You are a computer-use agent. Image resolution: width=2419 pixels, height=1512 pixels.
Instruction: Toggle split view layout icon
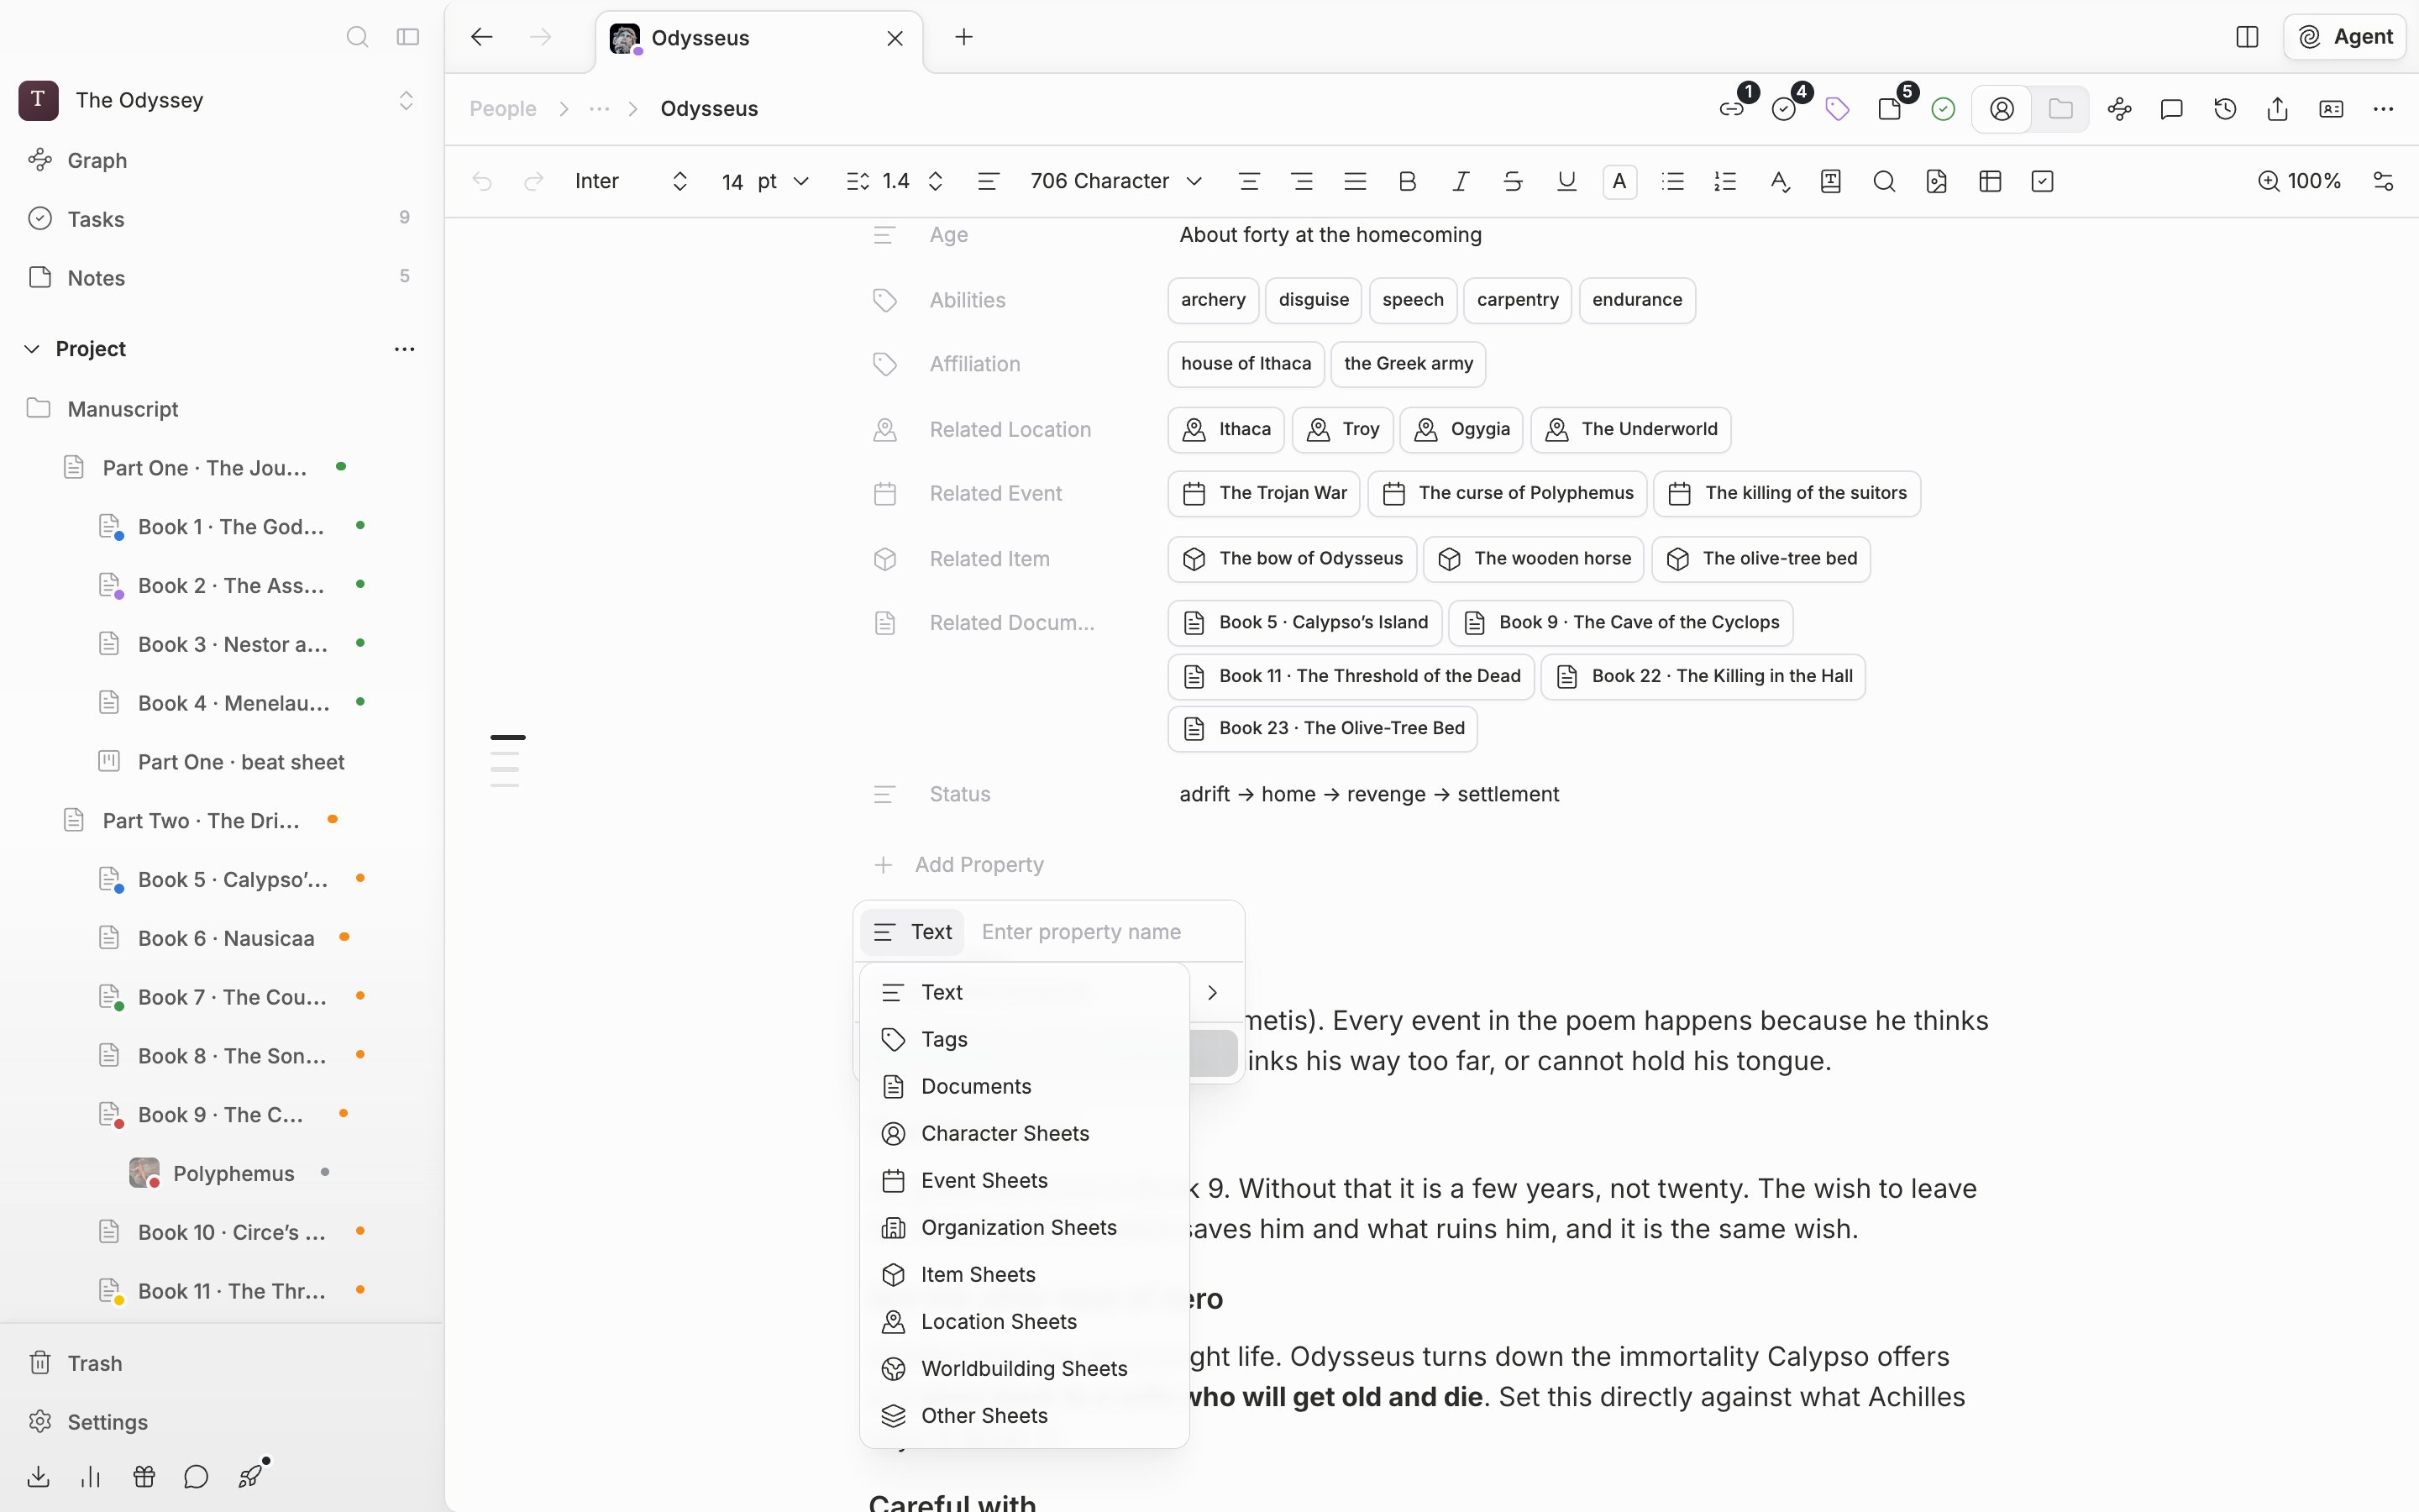point(2247,37)
